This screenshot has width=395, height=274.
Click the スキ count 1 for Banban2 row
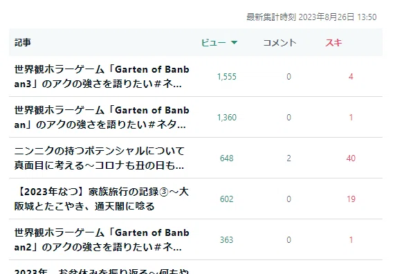coord(351,240)
